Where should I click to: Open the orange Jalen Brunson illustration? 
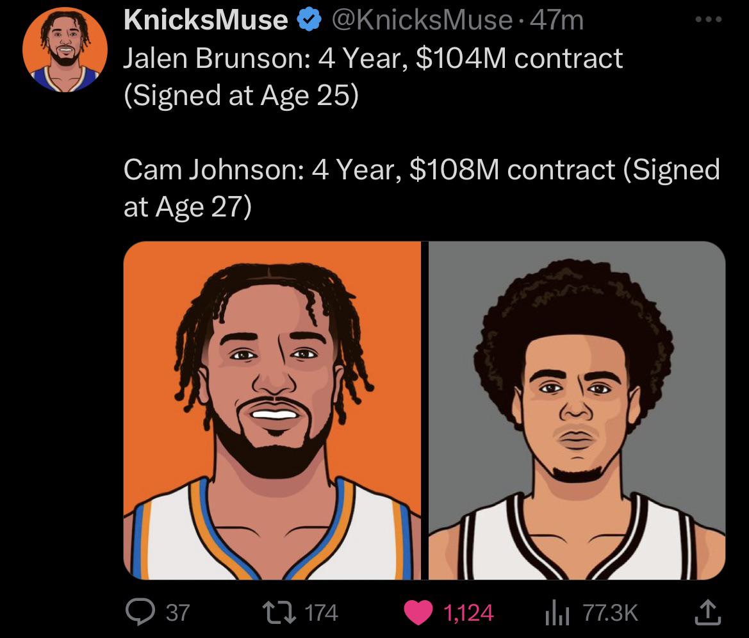(x=272, y=410)
